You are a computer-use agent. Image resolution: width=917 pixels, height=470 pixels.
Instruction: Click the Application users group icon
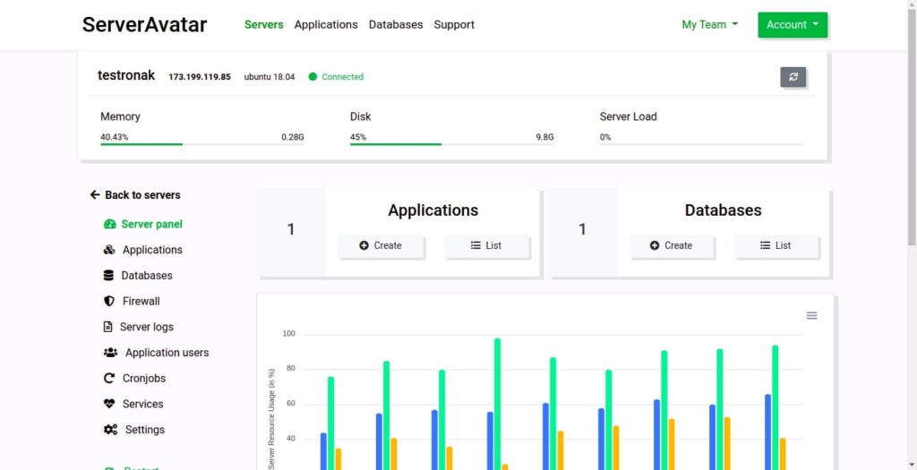point(110,353)
